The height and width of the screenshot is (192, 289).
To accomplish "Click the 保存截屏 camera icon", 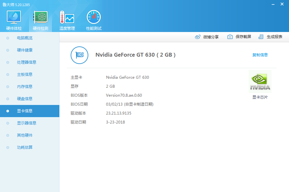I will click(230, 37).
